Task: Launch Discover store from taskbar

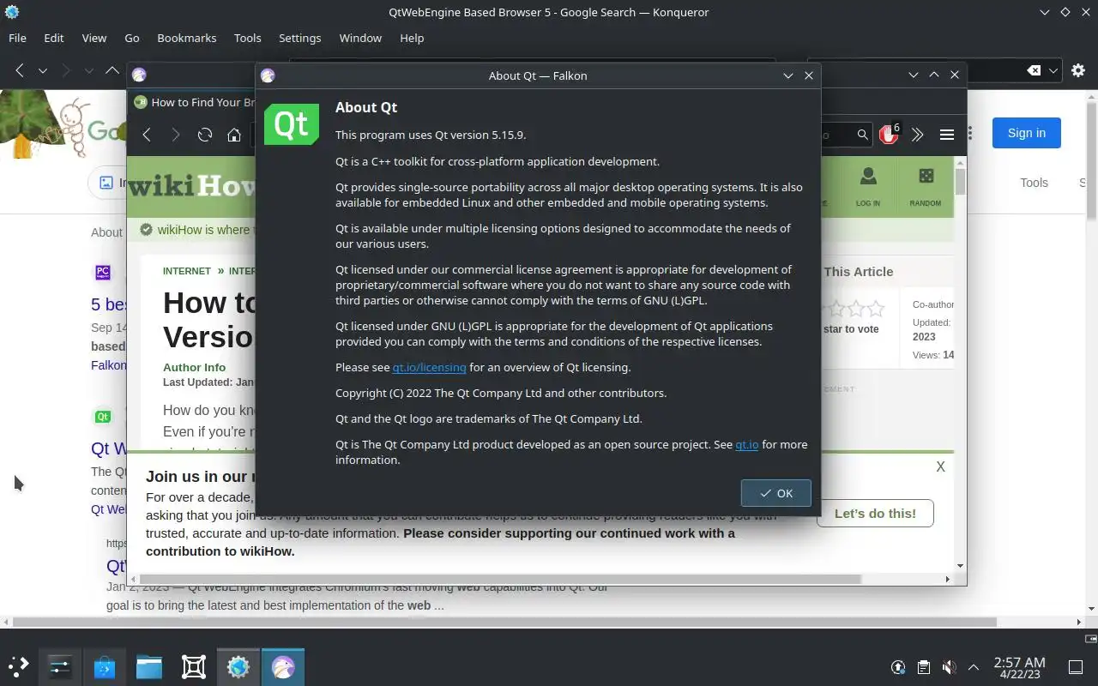Action: coord(105,666)
